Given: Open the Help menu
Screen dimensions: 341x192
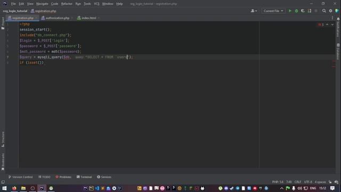Looking at the screenshot, I should [x=119, y=4].
